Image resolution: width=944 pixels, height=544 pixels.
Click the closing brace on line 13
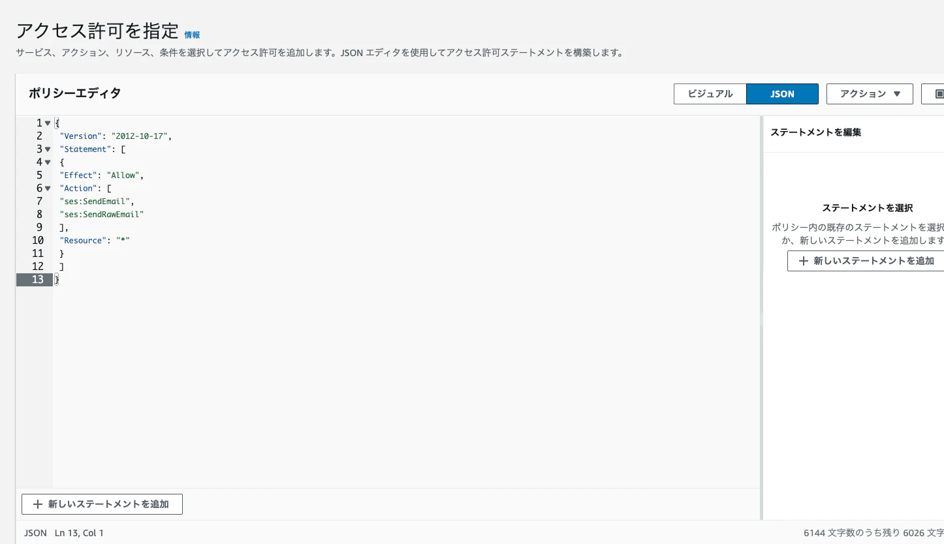pyautogui.click(x=57, y=280)
